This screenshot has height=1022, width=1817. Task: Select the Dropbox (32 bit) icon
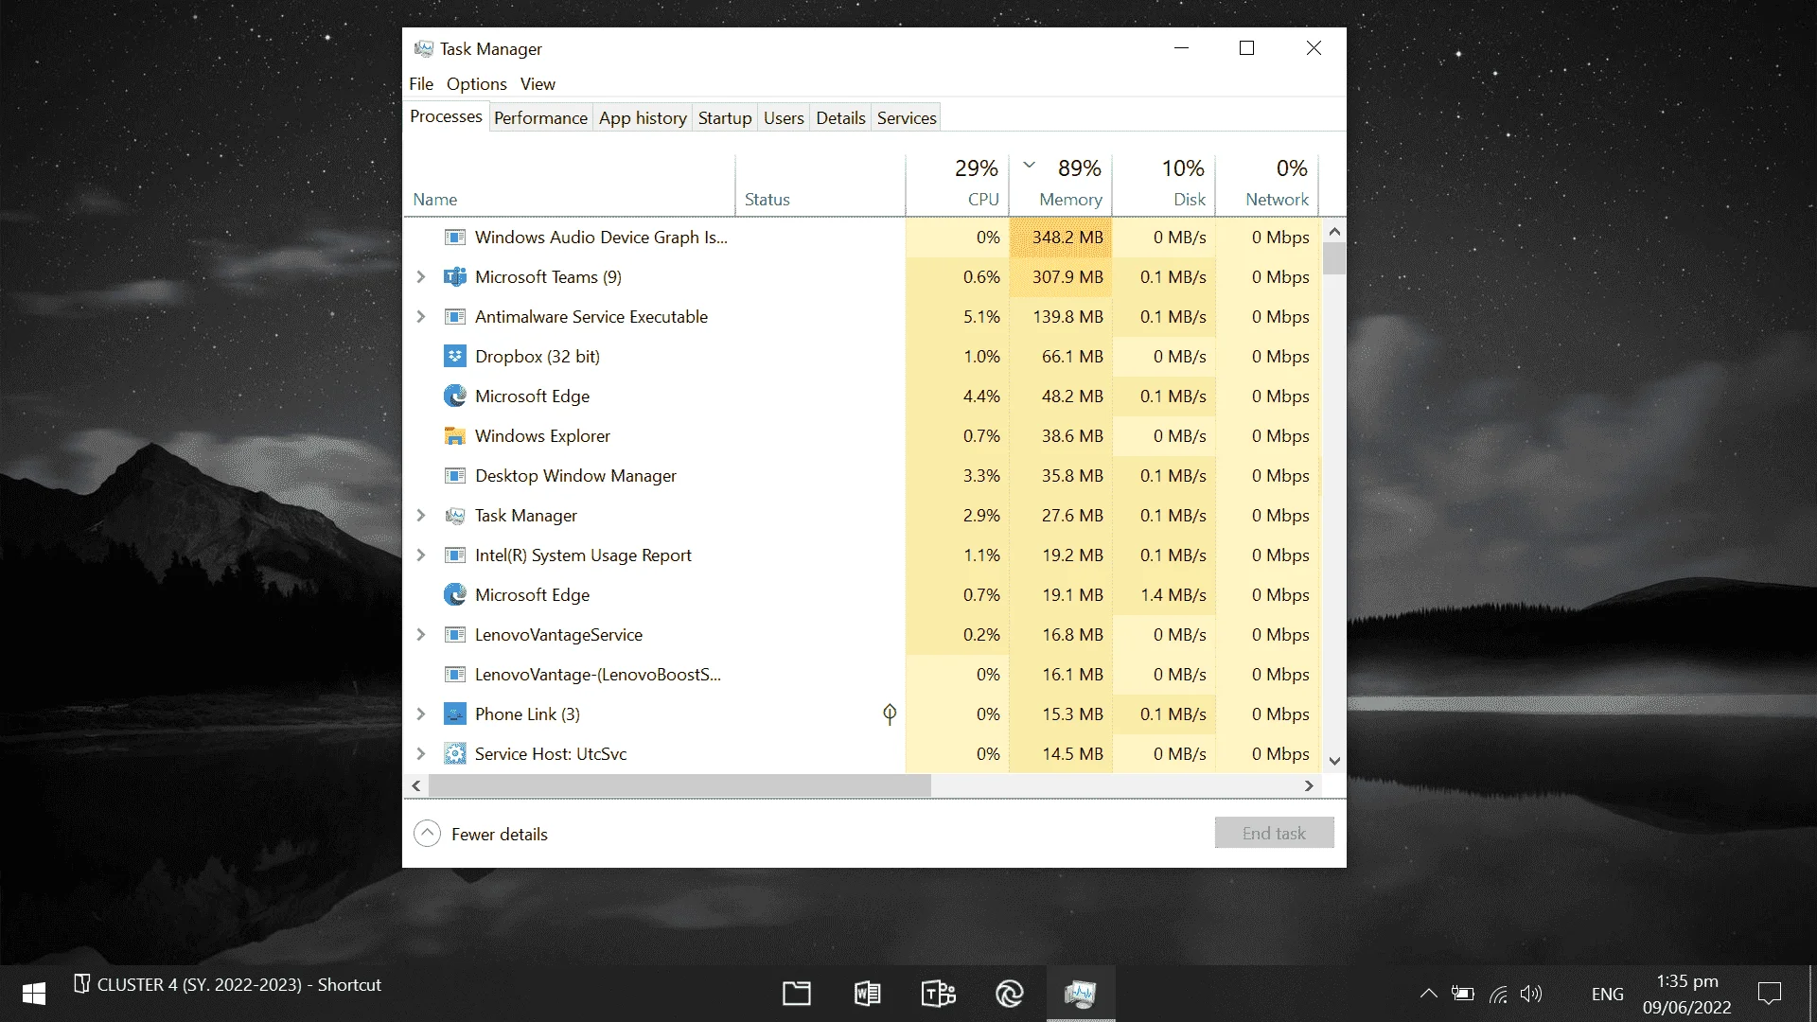[455, 357]
